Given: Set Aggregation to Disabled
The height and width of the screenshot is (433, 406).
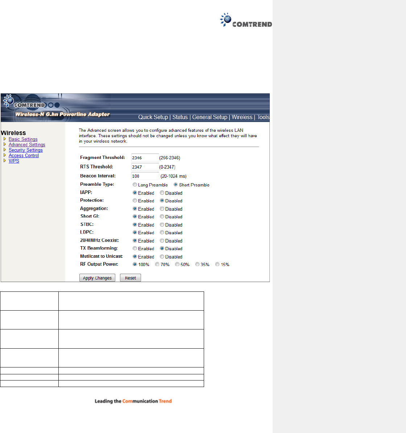Looking at the screenshot, I should [x=162, y=209].
